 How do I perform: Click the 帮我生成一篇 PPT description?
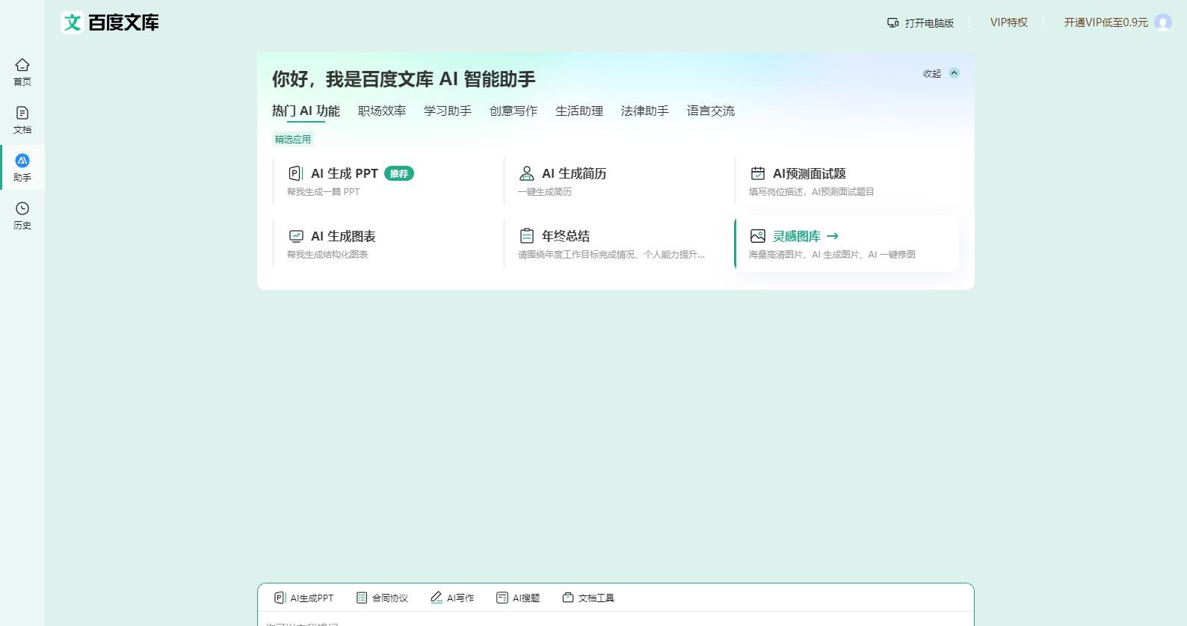pos(324,192)
